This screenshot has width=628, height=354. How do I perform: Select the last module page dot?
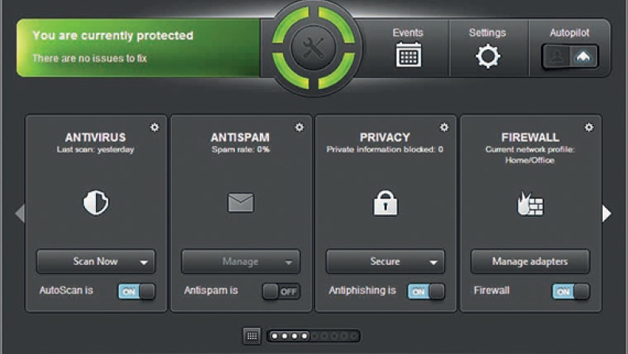pos(354,336)
